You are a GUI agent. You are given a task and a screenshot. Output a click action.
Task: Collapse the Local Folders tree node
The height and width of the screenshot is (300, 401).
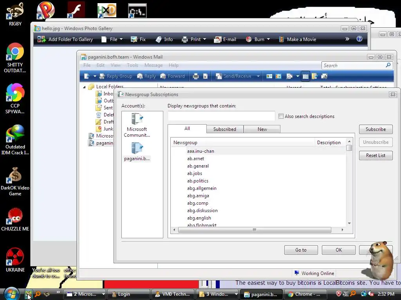pos(85,87)
